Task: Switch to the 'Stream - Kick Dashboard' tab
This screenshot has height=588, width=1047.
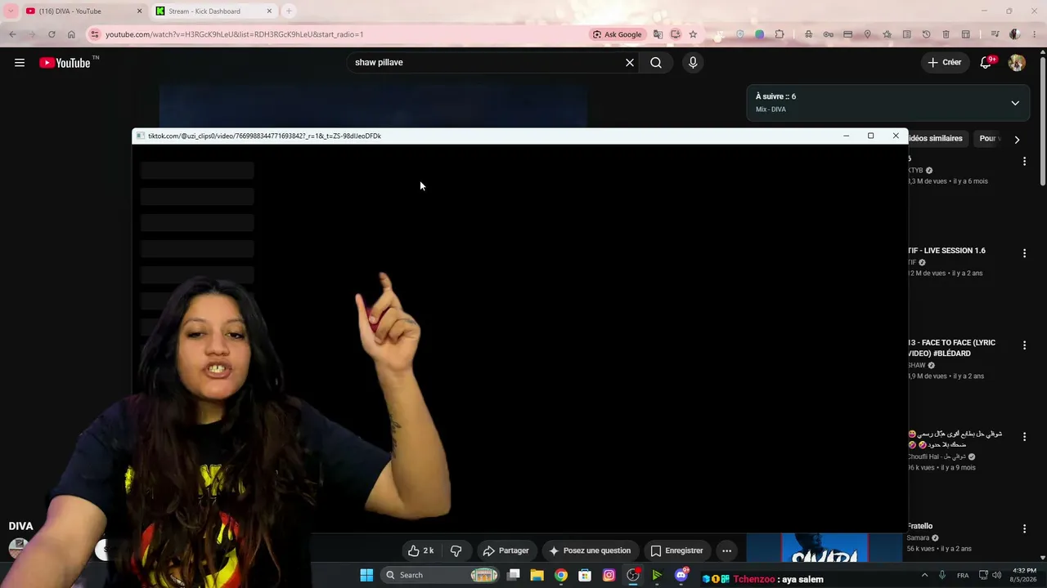Action: click(214, 11)
